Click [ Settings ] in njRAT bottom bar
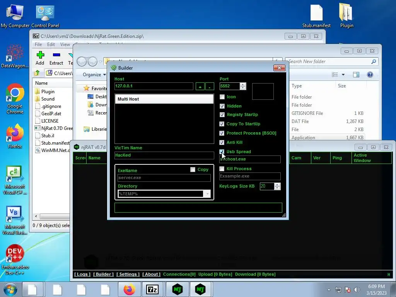Screen dimensions: 396x297 click(x=128, y=274)
